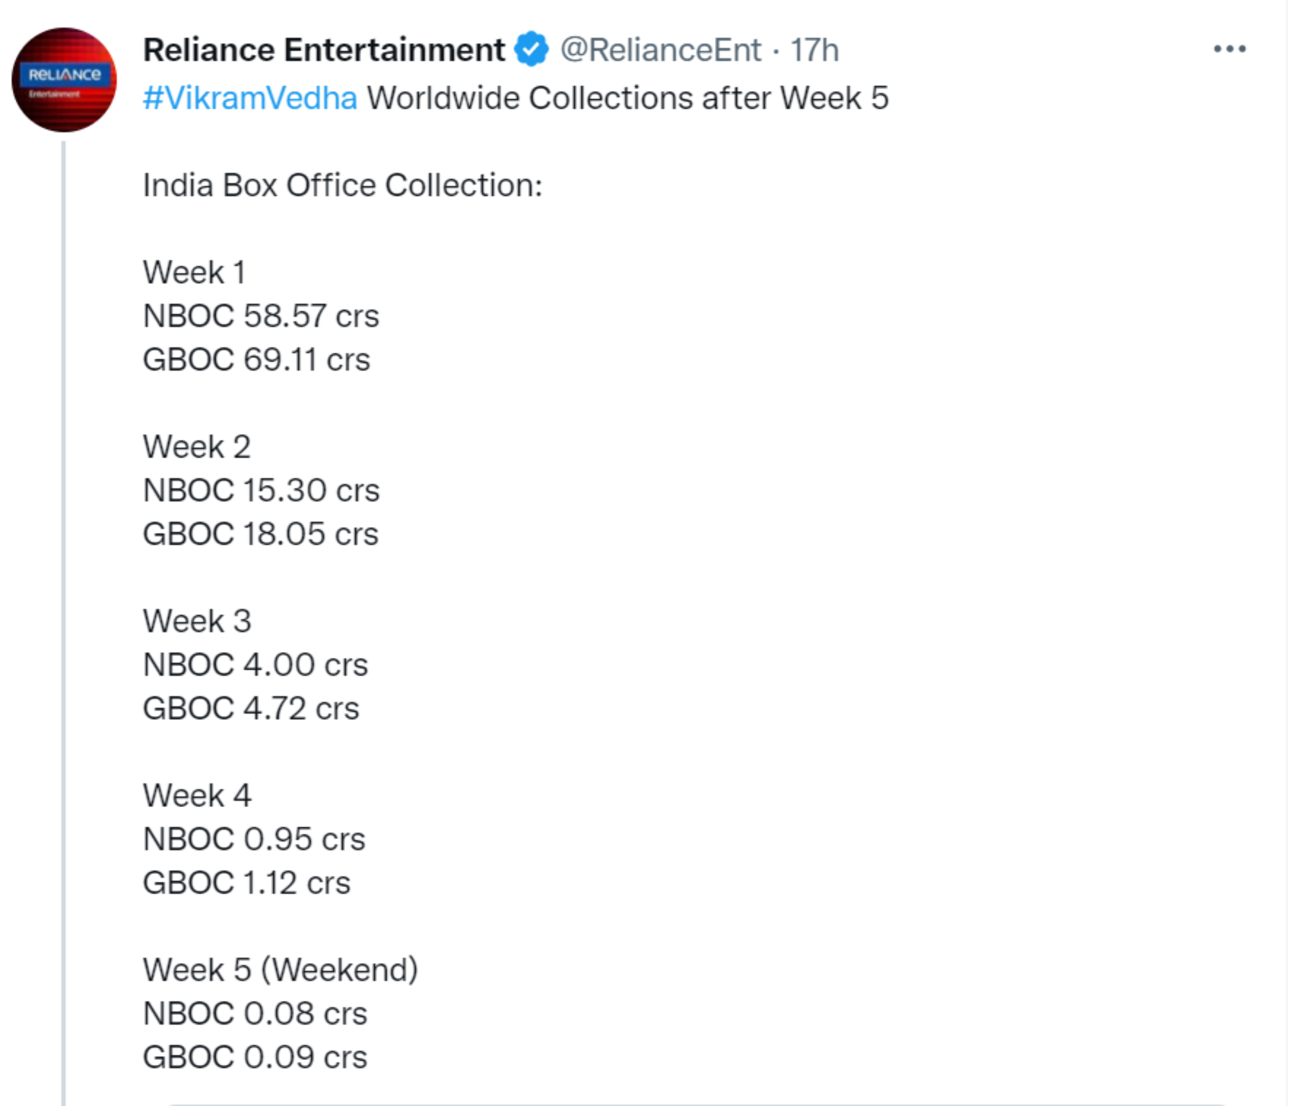Open the tweet's more options menu
Image resolution: width=1302 pixels, height=1106 pixels.
coord(1229,49)
